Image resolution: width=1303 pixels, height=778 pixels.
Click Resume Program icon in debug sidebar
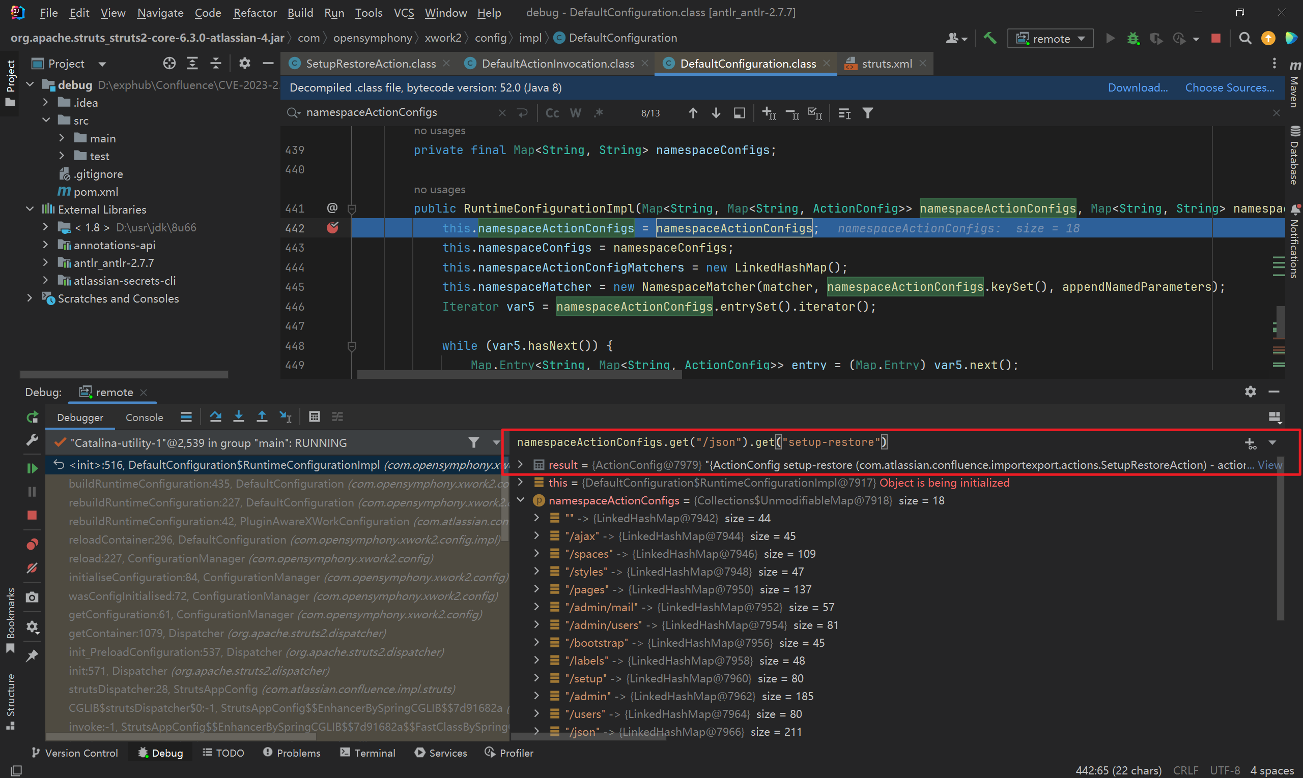(x=32, y=468)
